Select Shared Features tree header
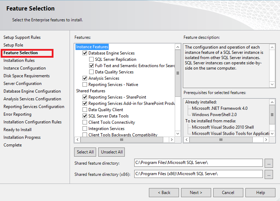This screenshot has height=201, width=280. point(91,91)
